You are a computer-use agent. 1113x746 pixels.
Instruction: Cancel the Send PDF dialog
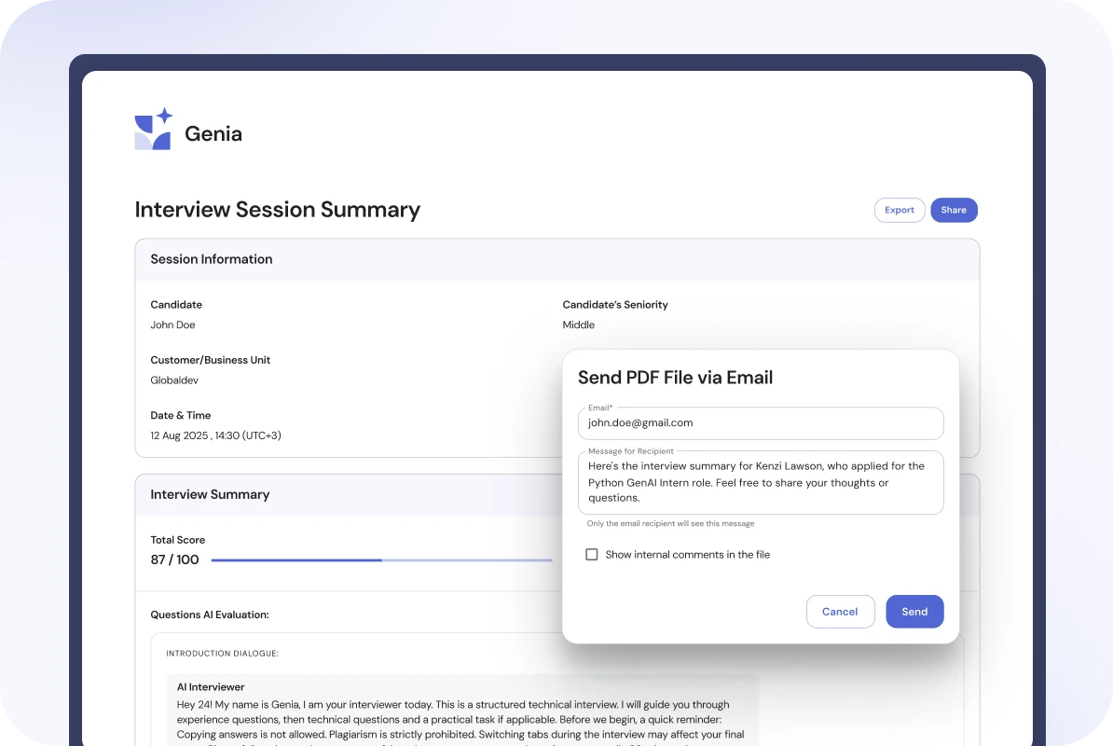[x=840, y=612]
